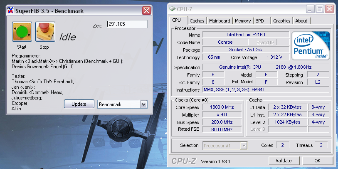Open the Benchmark mode dropdown

point(143,104)
